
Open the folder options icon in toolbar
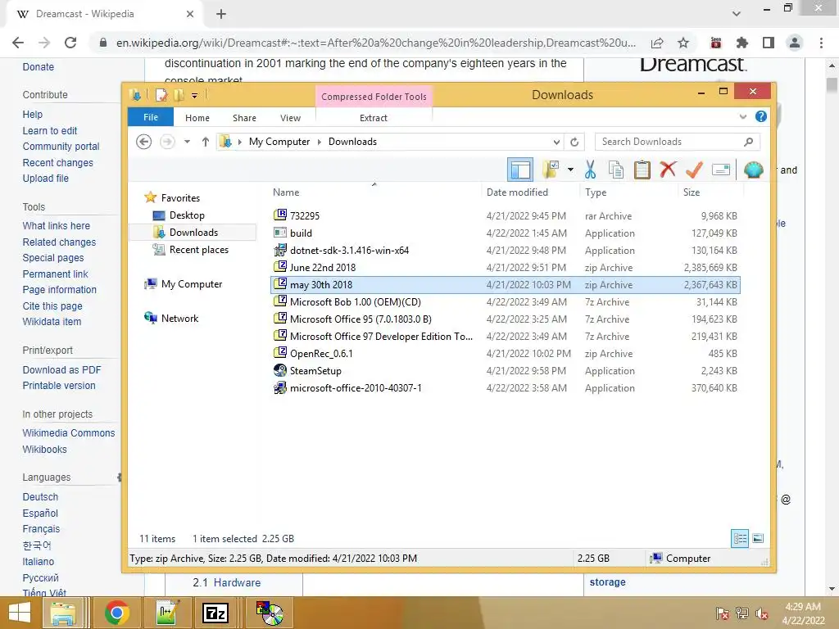551,170
